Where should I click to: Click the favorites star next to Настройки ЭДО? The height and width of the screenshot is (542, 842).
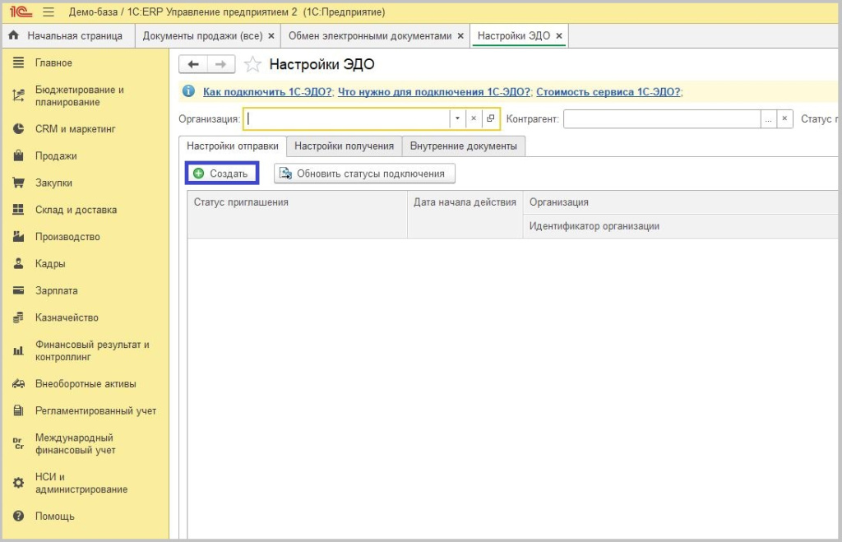click(254, 64)
